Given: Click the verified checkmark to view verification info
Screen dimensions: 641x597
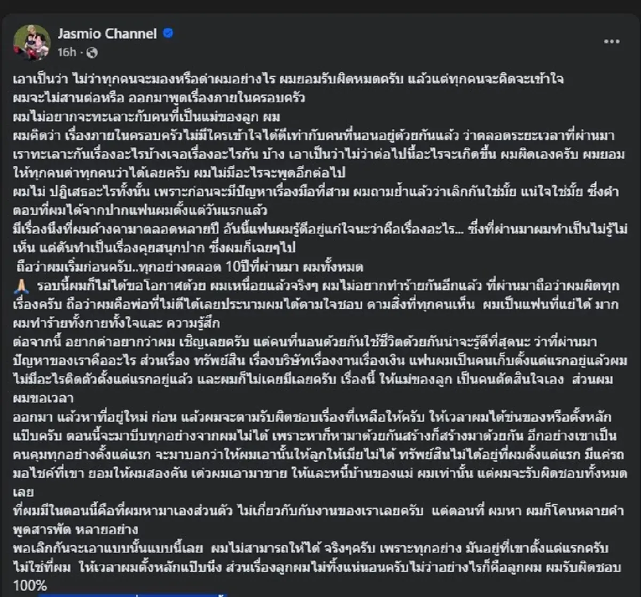Looking at the screenshot, I should 169,33.
